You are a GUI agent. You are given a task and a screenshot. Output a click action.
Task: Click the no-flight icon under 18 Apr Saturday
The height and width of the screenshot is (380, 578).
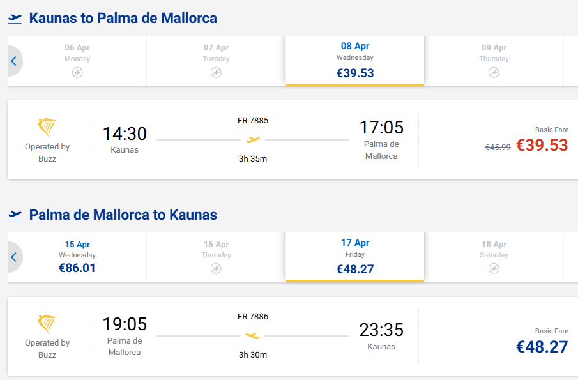click(494, 269)
